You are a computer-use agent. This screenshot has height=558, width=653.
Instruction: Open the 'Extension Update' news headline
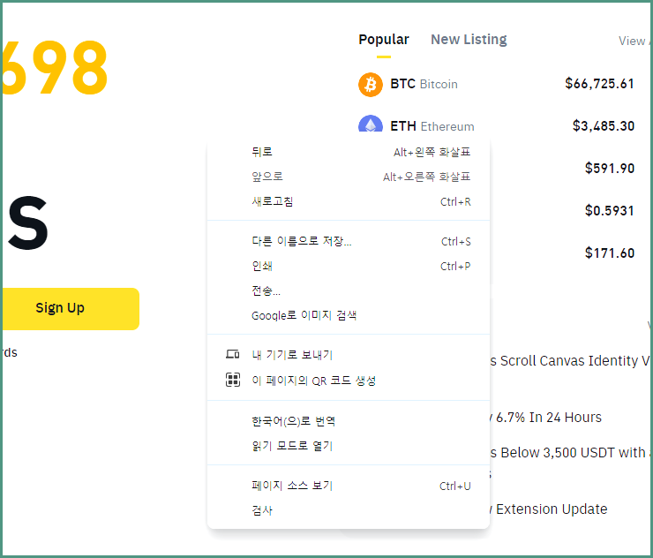549,509
